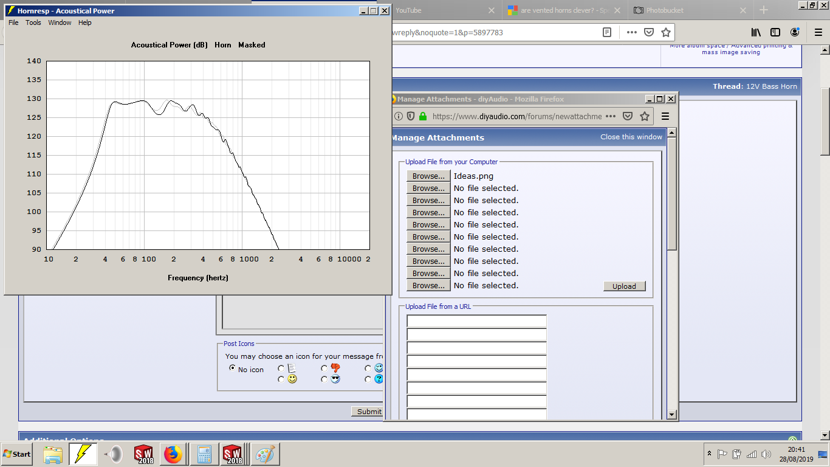Click 'mass image saving' link text
The height and width of the screenshot is (467, 830).
click(731, 52)
